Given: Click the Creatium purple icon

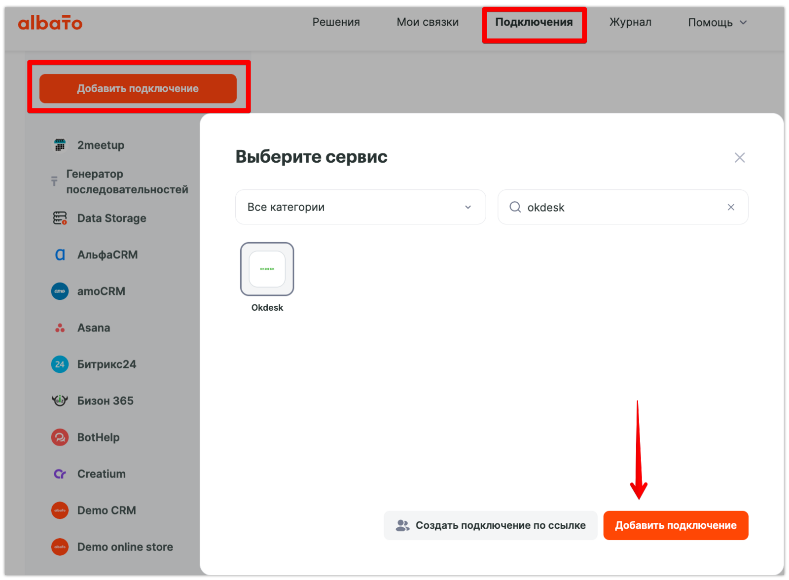Looking at the screenshot, I should 60,474.
